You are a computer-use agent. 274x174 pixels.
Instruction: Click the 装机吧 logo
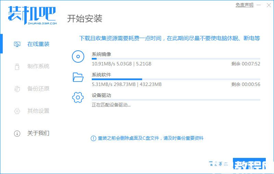click(x=32, y=15)
